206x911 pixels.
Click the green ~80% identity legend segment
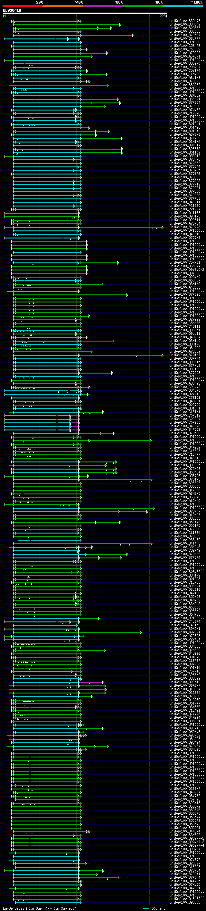point(143,6)
